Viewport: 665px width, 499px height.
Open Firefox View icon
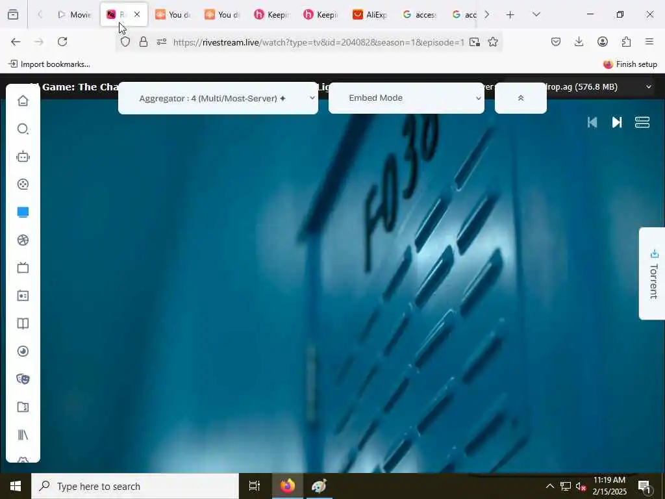pos(13,14)
